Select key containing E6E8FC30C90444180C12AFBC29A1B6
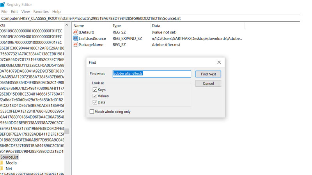The image size is (312, 175). pos(32,48)
